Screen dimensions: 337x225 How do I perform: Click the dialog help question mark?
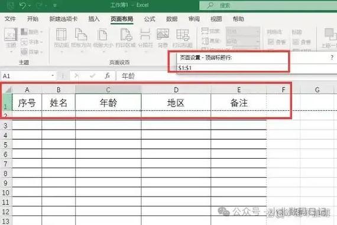coord(332,57)
